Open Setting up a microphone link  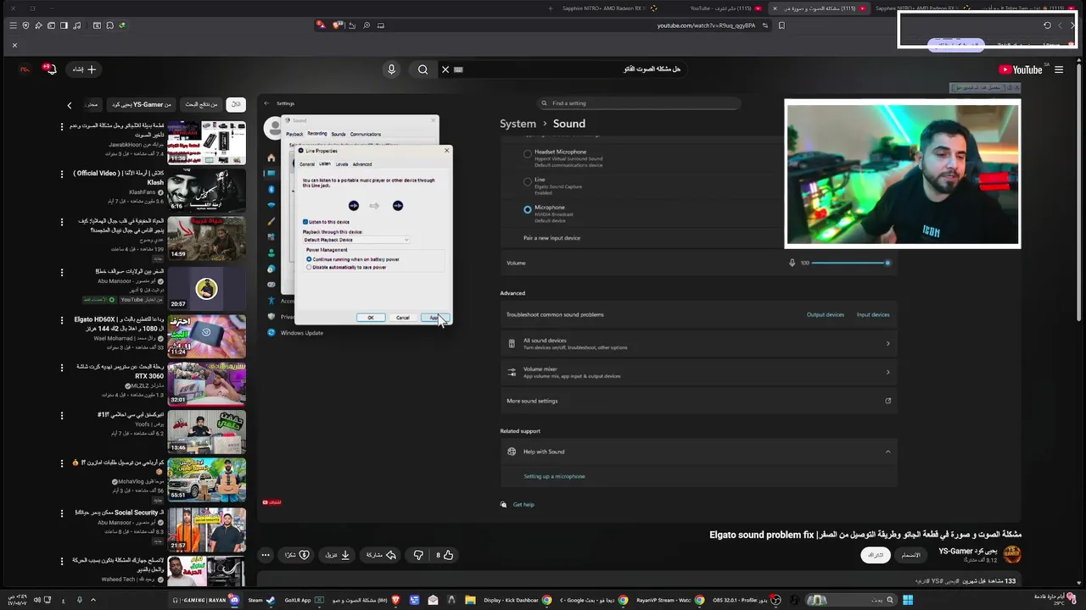(554, 476)
